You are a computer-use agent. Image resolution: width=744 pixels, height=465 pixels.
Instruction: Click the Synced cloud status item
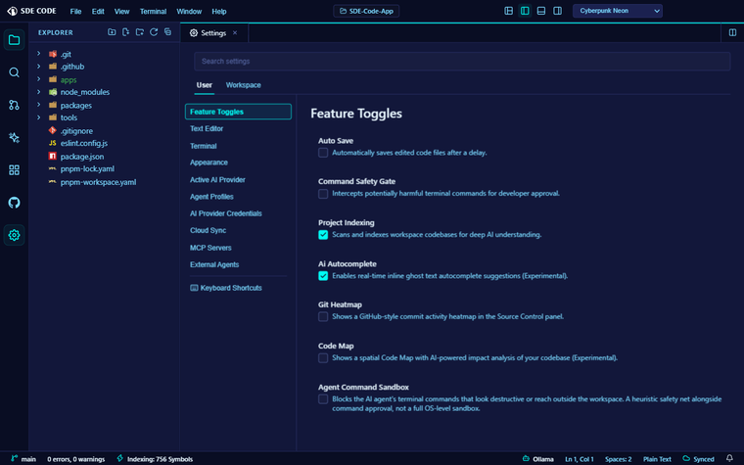[698, 459]
